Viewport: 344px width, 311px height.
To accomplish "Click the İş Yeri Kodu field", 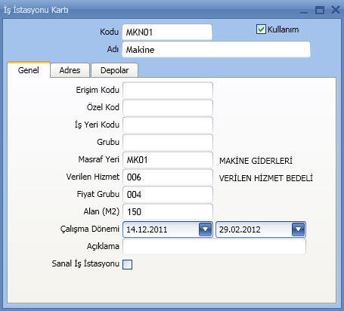I will coord(168,125).
